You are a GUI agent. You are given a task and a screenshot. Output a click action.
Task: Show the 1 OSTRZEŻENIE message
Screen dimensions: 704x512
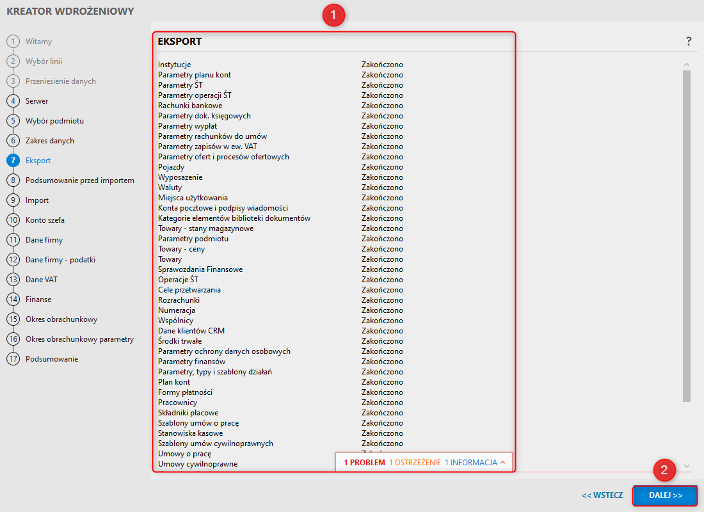pos(415,463)
